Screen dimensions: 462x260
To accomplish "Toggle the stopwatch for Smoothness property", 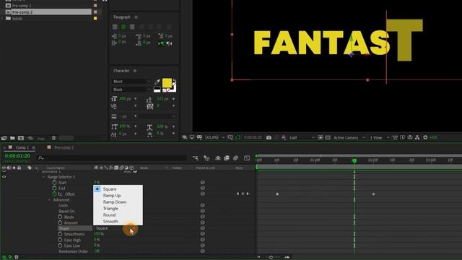I will click(60, 234).
